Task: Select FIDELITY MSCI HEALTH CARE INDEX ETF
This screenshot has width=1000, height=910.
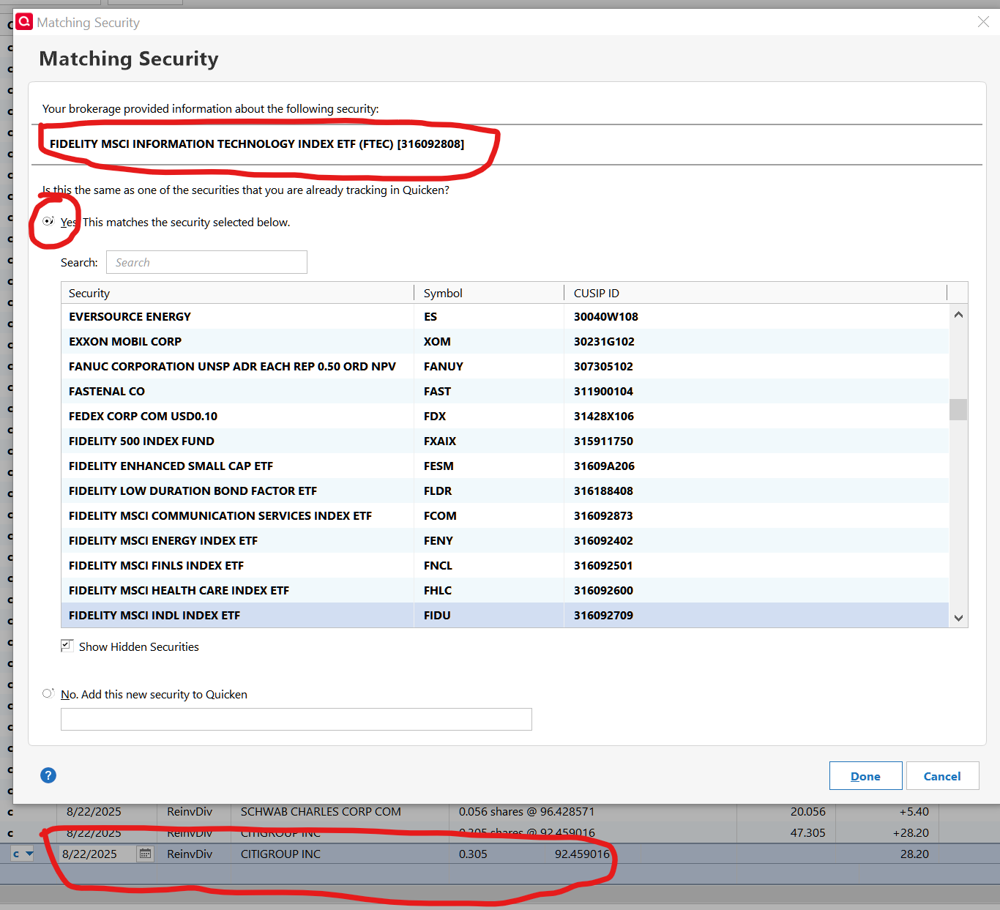Action: coord(505,590)
